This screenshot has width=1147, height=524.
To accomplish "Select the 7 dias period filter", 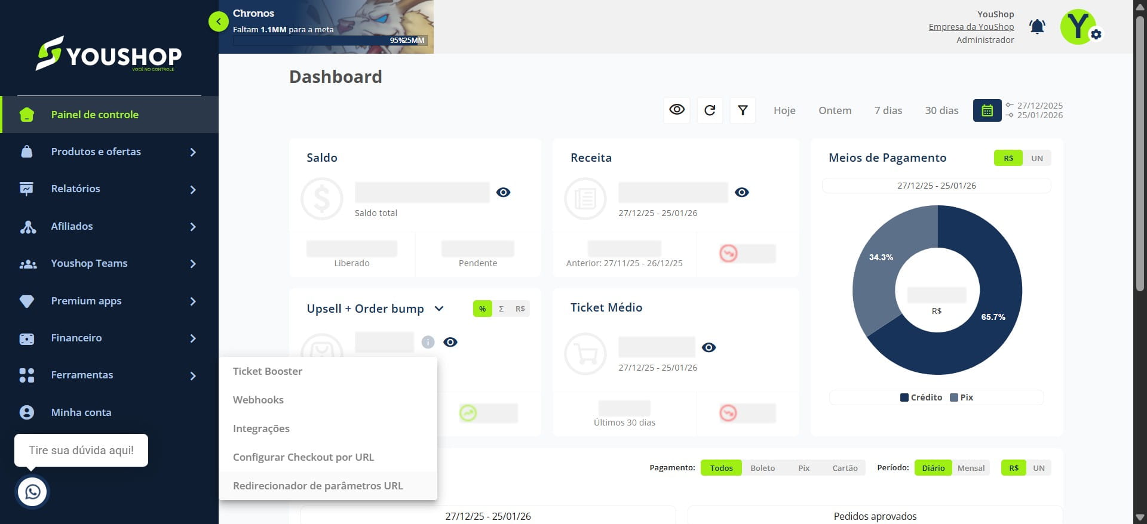I will point(888,110).
